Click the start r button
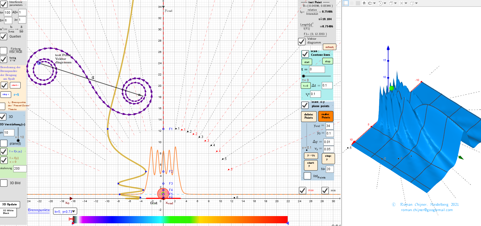 pyautogui.click(x=15, y=85)
